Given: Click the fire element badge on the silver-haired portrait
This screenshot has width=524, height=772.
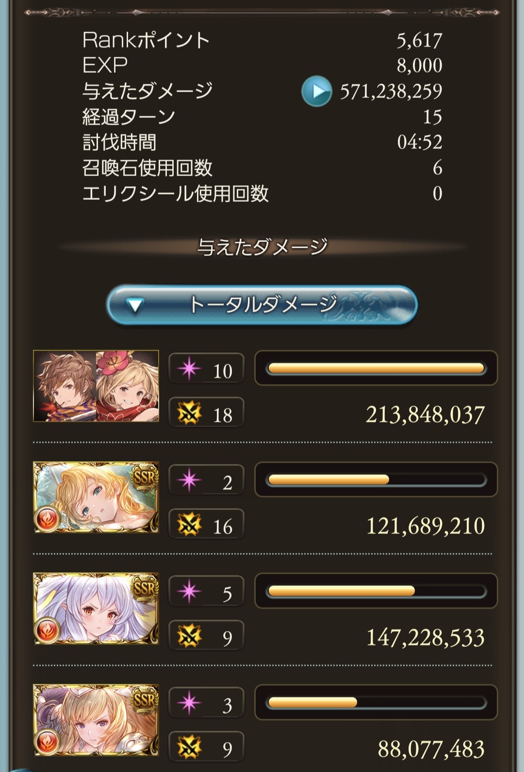Looking at the screenshot, I should tap(48, 630).
